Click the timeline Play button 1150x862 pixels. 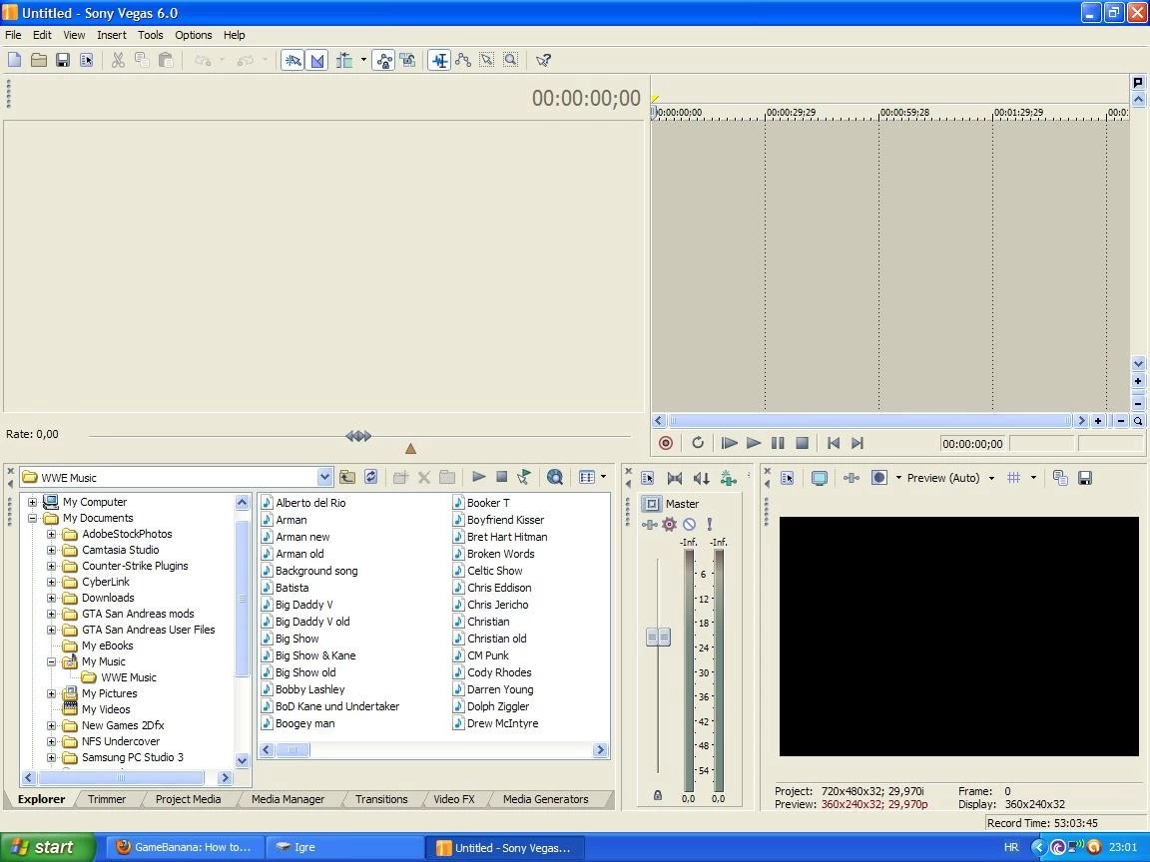754,443
